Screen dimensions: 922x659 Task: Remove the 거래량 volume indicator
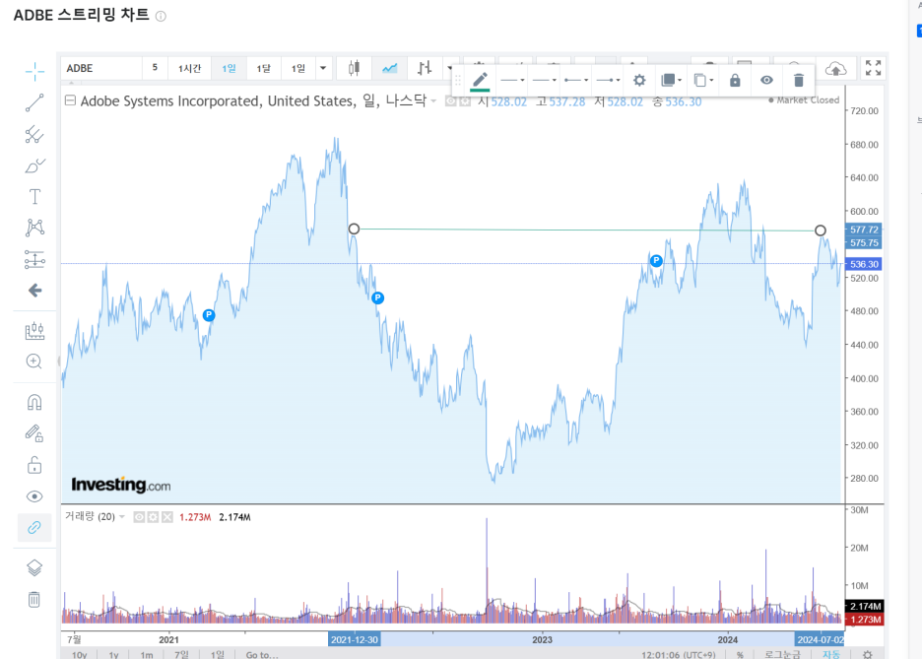[167, 517]
